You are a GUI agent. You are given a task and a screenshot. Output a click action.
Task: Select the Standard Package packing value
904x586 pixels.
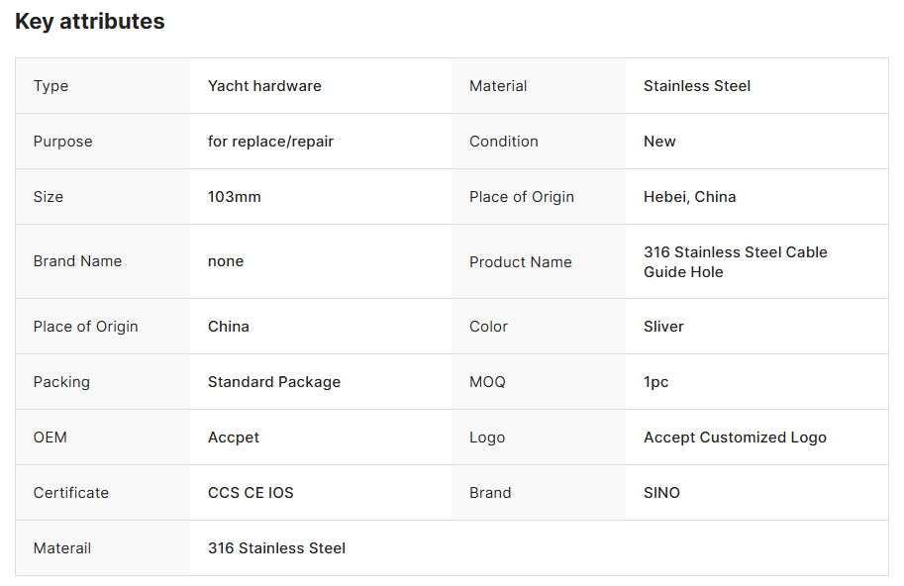click(274, 382)
